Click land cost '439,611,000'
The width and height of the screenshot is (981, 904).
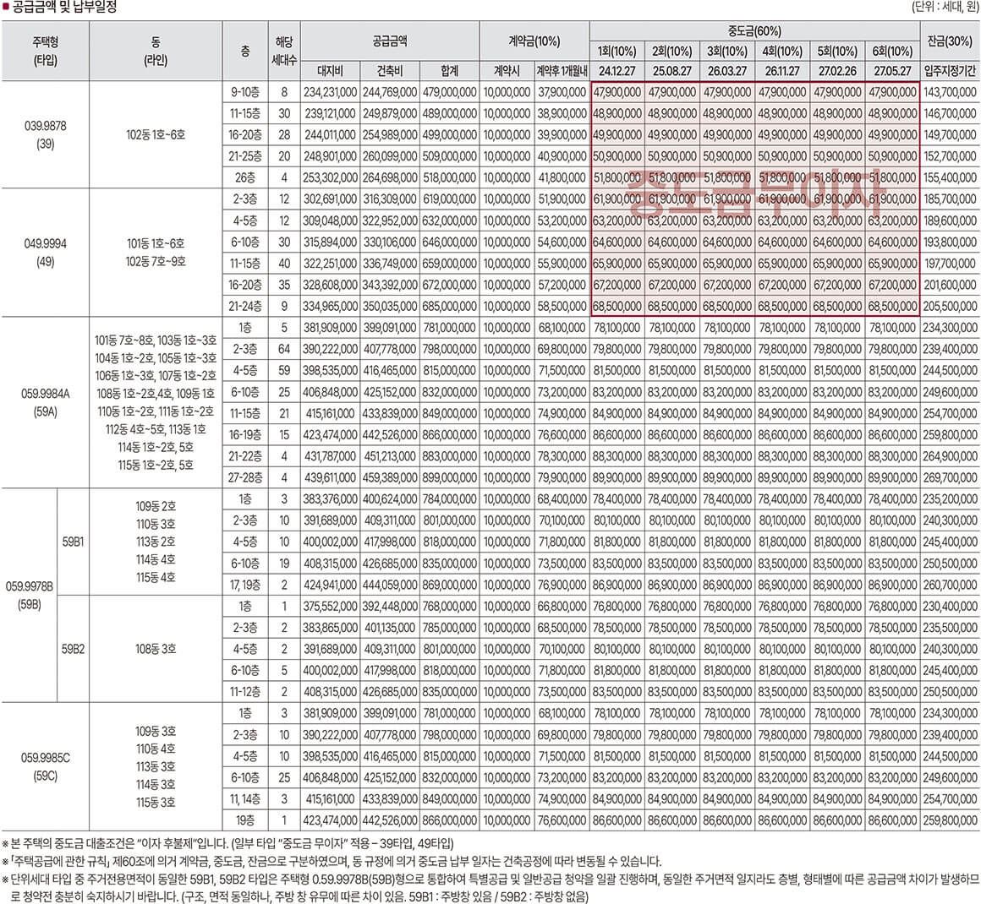tap(330, 477)
